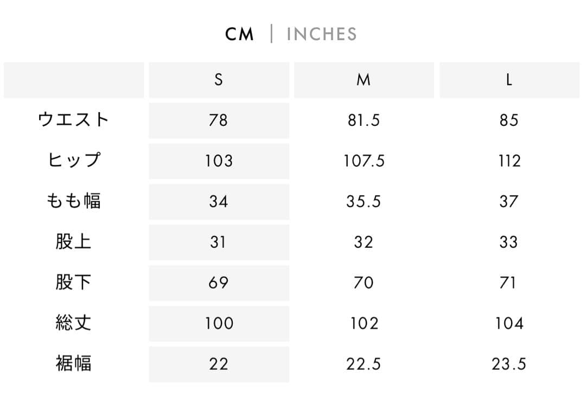Click the もも幅 row label
The height and width of the screenshot is (403, 586).
pyautogui.click(x=73, y=201)
